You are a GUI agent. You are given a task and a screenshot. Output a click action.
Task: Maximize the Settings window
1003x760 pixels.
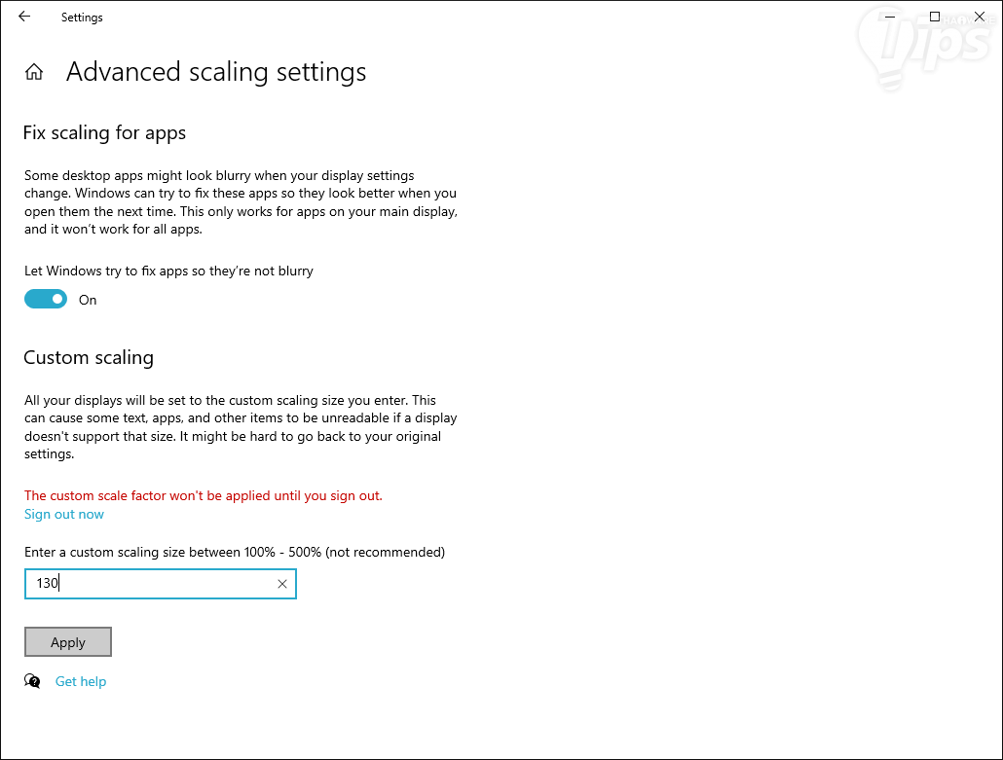[x=935, y=17]
